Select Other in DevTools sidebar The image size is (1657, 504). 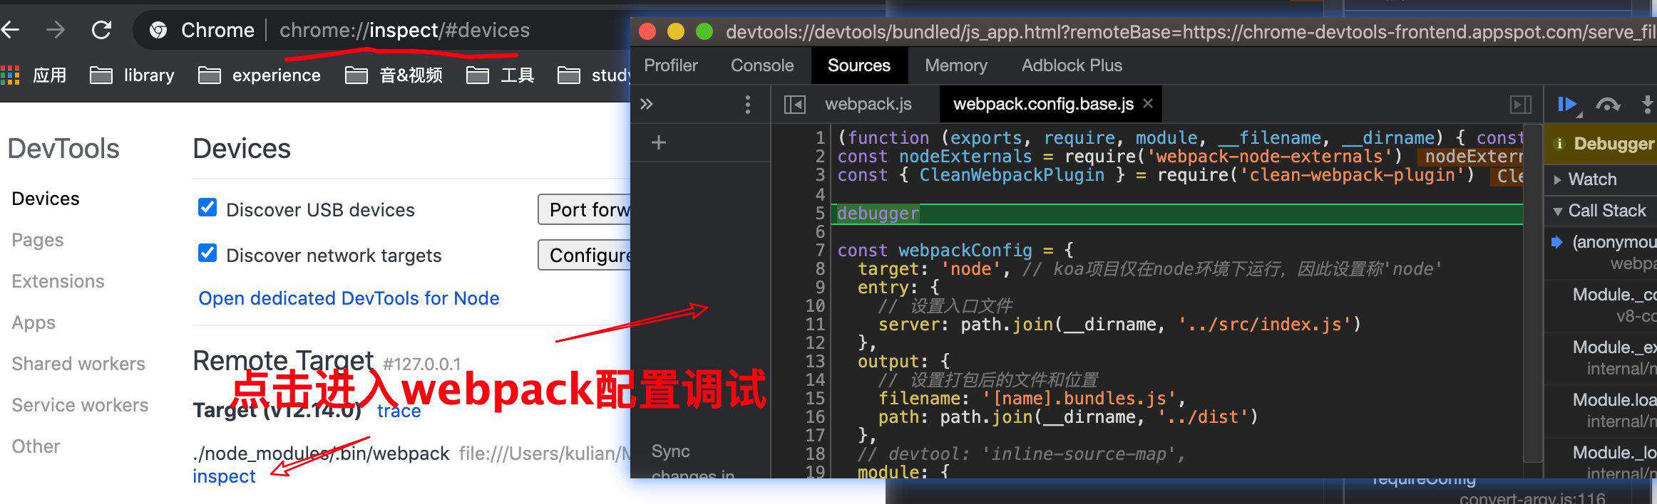[x=36, y=446]
